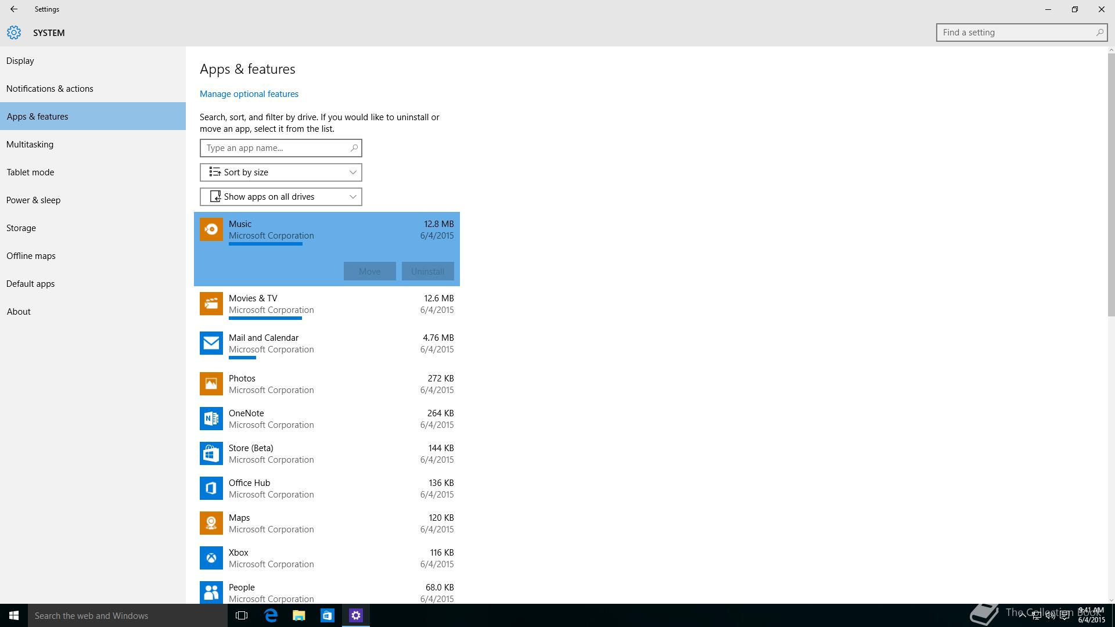Viewport: 1115px width, 627px height.
Task: Click the Find a setting search field
Action: pyautogui.click(x=1022, y=33)
